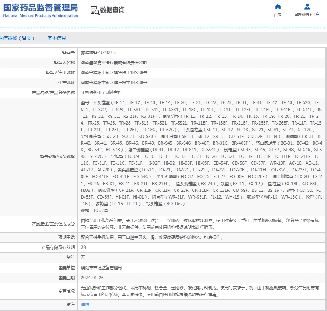Click the 变更情况 row label
This screenshot has height=311, width=327.
(66, 291)
